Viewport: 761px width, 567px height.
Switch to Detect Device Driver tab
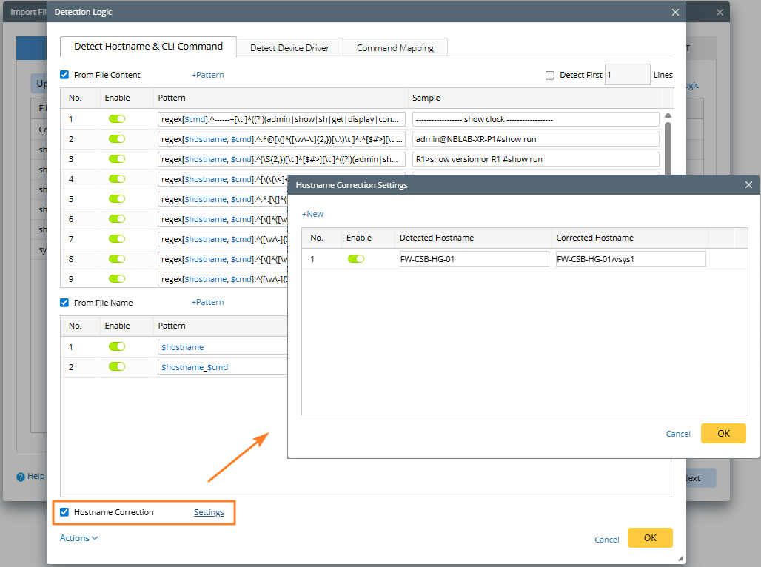tap(289, 47)
